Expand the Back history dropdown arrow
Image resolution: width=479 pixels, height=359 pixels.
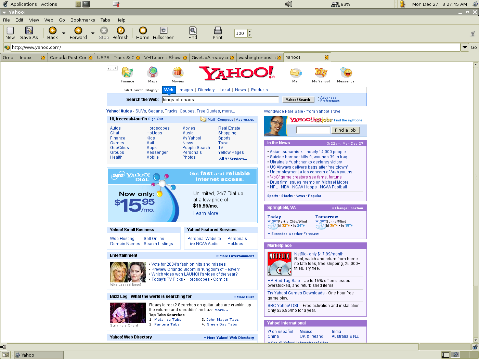(x=64, y=34)
